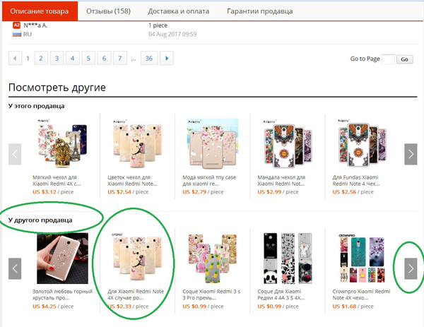Go to reviews page 2
This screenshot has height=327, width=424.
(41, 58)
